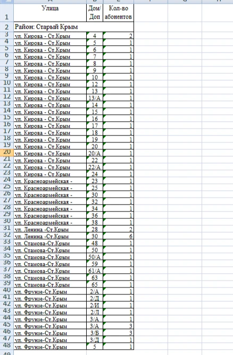
Task: Click ул. Ленина -Ст.Крым cell in row 31
Action: (x=50, y=229)
